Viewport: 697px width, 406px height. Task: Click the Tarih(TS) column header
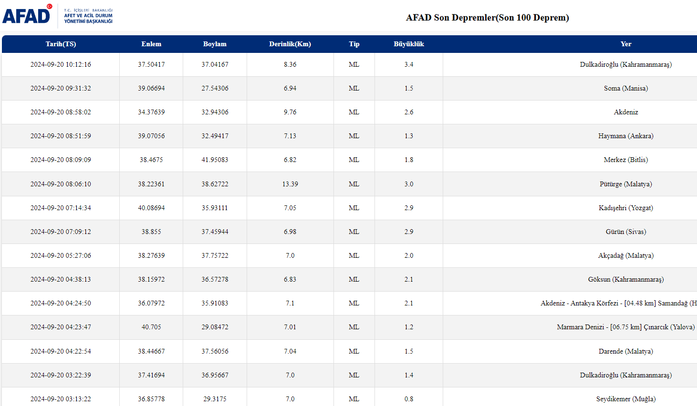click(x=61, y=44)
